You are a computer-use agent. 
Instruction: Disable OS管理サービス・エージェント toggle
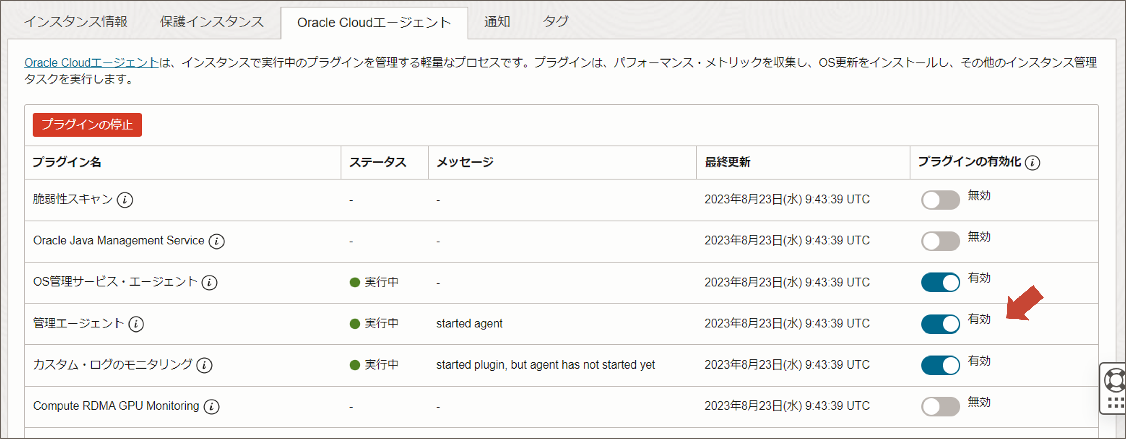point(940,283)
